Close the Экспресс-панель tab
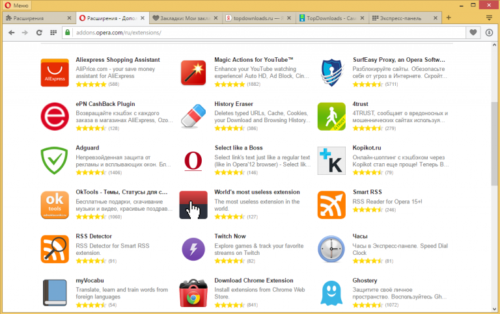 (x=436, y=18)
